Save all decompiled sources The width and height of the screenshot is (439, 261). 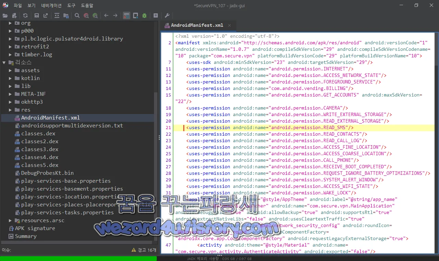click(37, 15)
